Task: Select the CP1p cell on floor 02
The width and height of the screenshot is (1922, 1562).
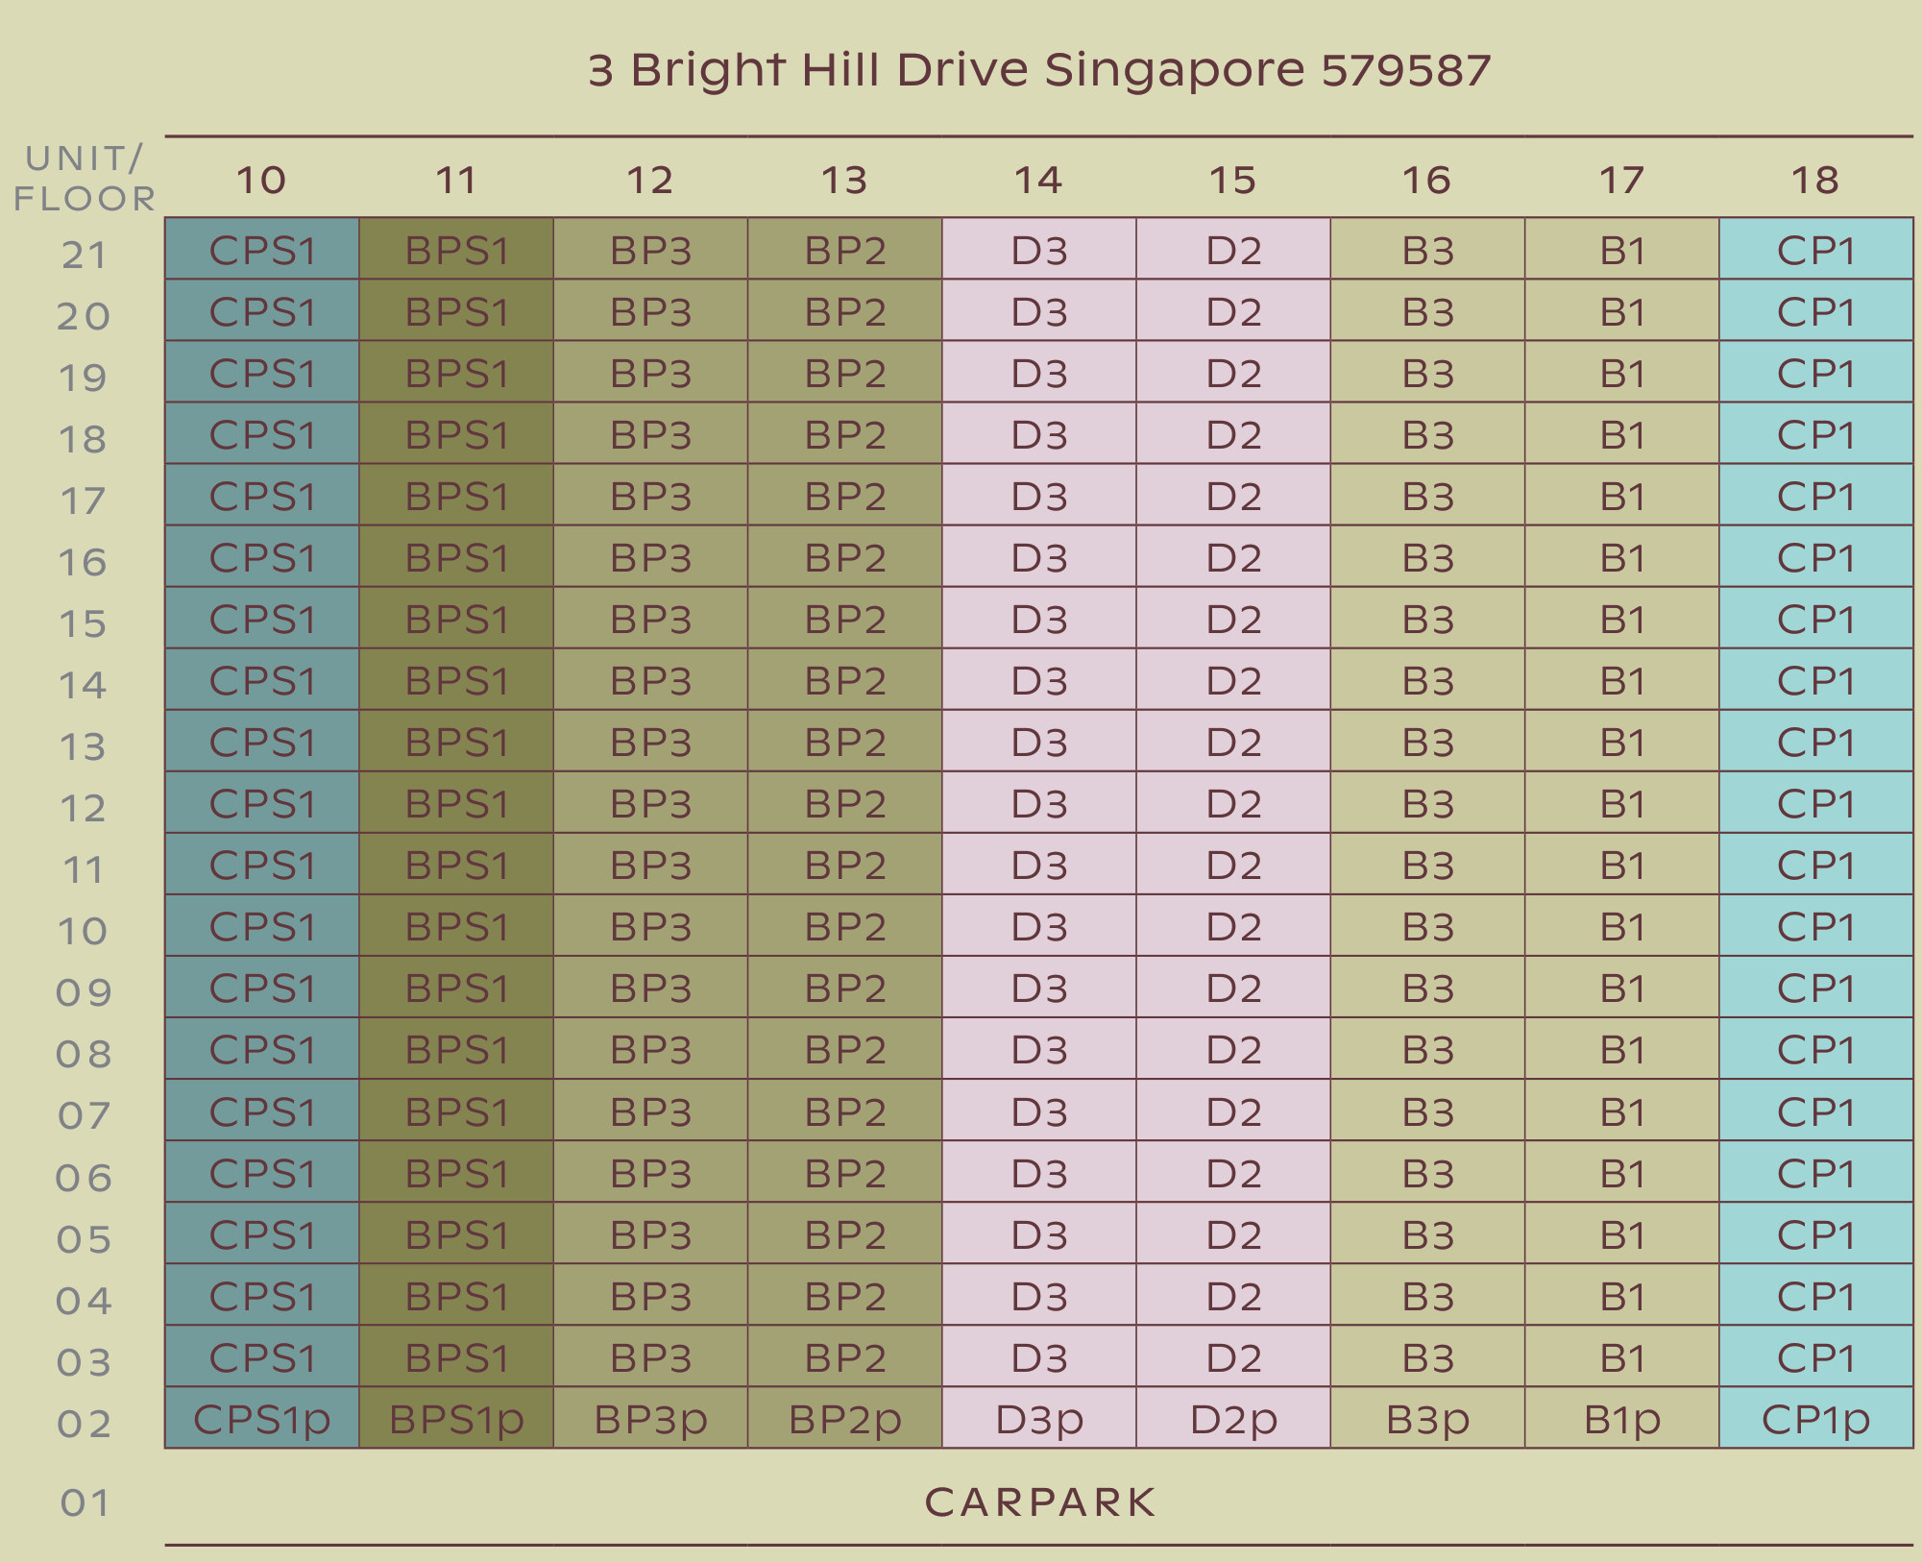Action: [1816, 1417]
